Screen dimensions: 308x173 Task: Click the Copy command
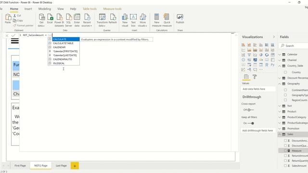point(18,20)
